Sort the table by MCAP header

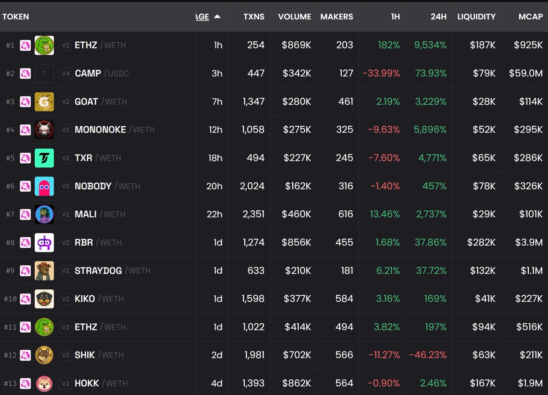pyautogui.click(x=530, y=16)
